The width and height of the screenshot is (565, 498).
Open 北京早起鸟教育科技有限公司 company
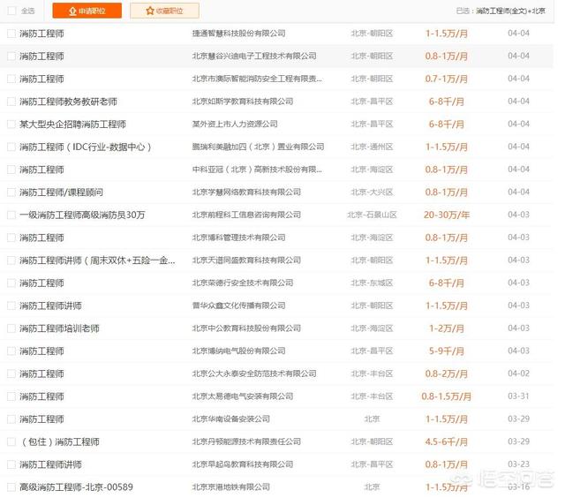click(x=243, y=464)
